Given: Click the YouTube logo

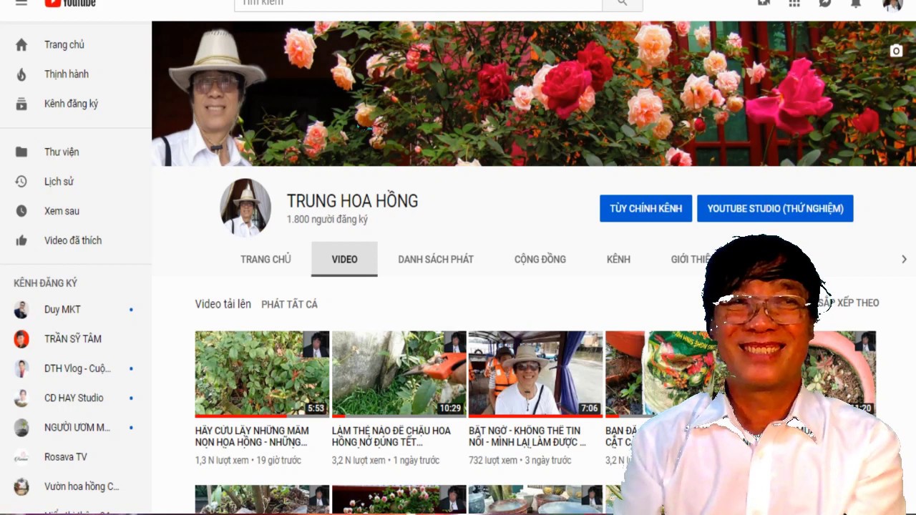Looking at the screenshot, I should [x=70, y=3].
